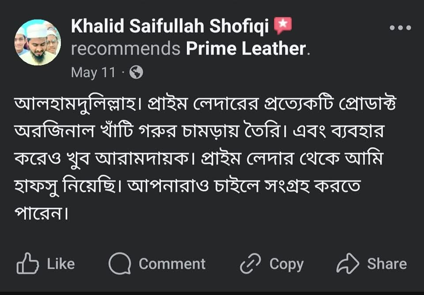Open Khalid Saifullah Shofiqi profile name link
Viewport: 424px width, 295px height.
pyautogui.click(x=170, y=27)
